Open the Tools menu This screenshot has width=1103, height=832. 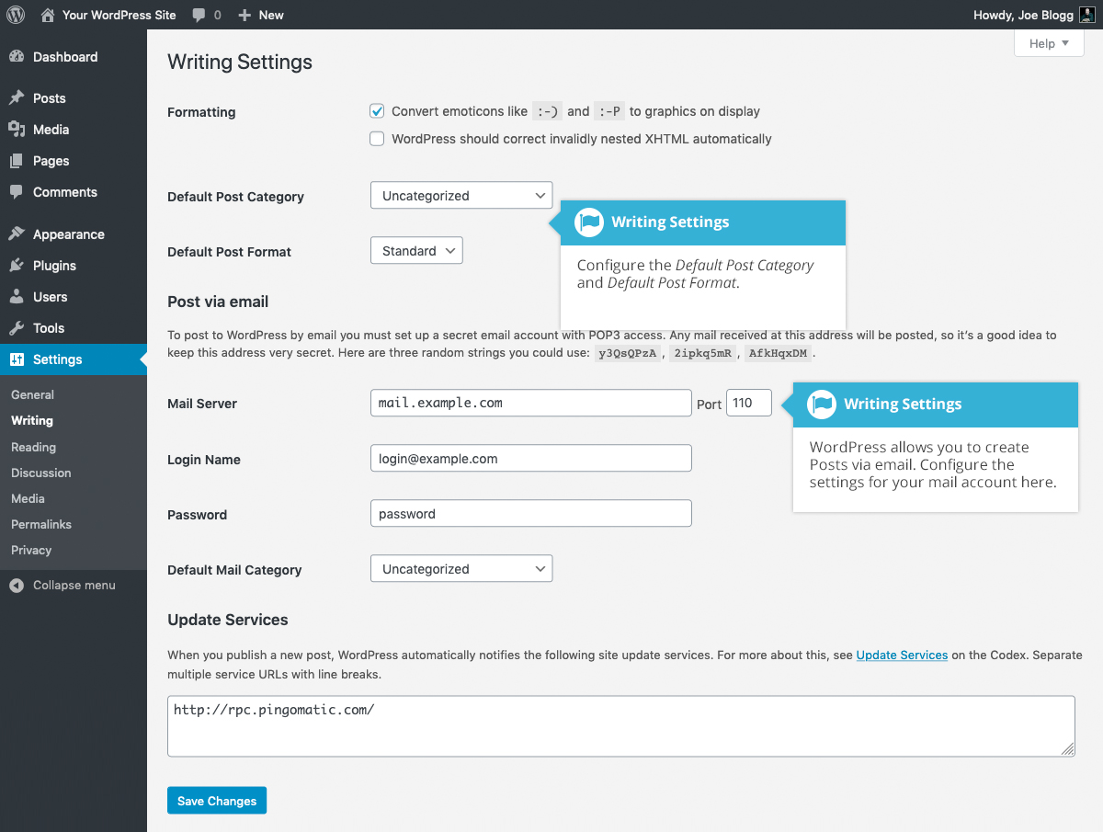pos(74,328)
